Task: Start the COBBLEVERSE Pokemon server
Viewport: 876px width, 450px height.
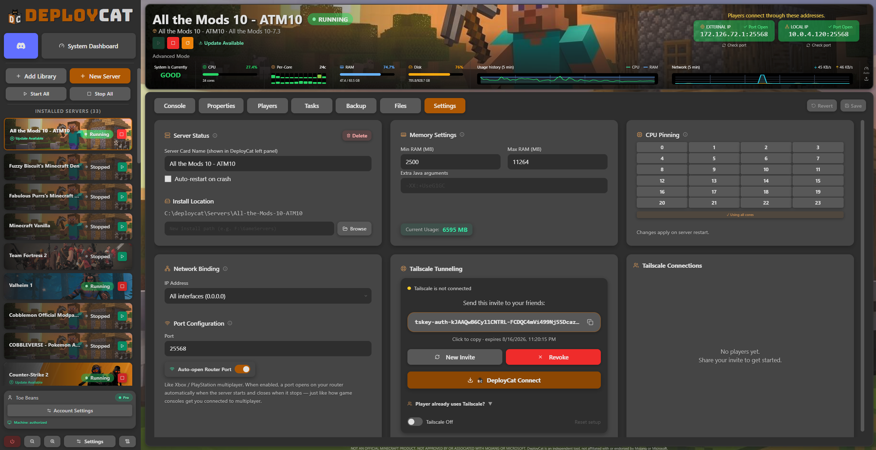Action: pos(122,346)
